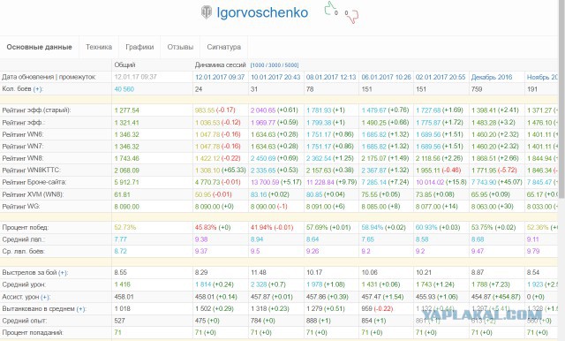Click the overall win rate 52.73%
Screen dimensions: 565x341
[125, 227]
